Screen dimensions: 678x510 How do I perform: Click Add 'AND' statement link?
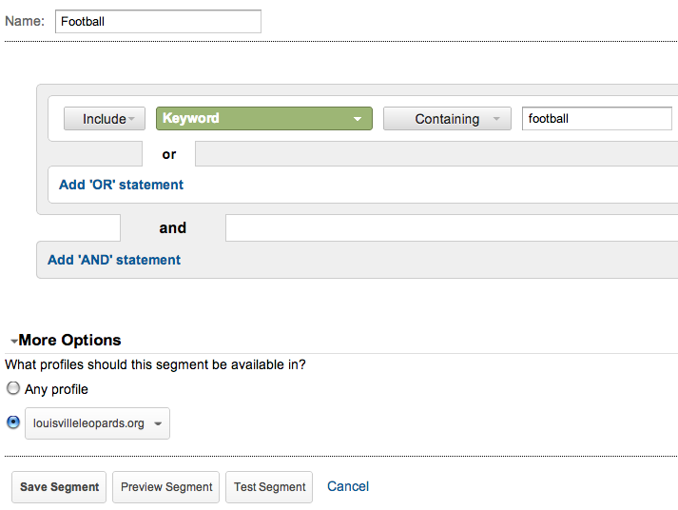(x=114, y=260)
